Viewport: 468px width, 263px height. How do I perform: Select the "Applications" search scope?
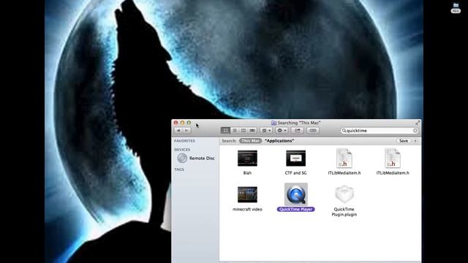[x=279, y=141]
